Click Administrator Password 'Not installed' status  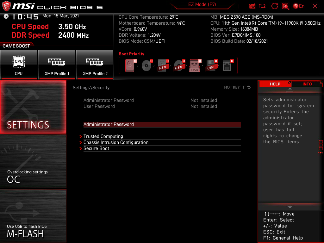coord(204,100)
